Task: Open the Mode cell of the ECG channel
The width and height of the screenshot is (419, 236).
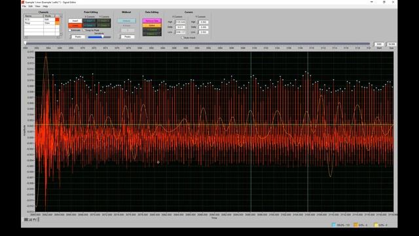Action: pyautogui.click(x=49, y=20)
